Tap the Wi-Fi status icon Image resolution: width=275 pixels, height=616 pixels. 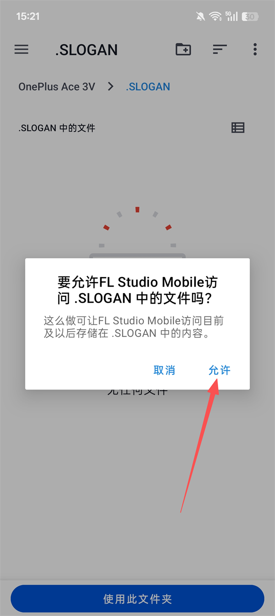click(215, 17)
